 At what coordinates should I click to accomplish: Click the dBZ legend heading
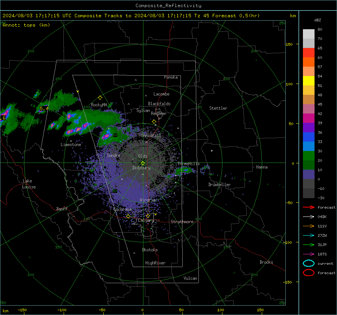[318, 20]
